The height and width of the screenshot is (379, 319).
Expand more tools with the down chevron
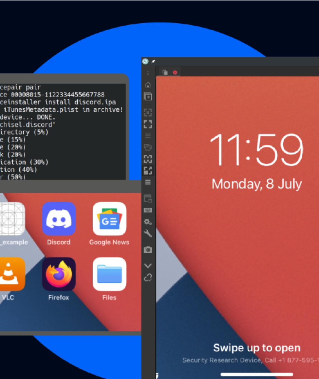tap(148, 265)
